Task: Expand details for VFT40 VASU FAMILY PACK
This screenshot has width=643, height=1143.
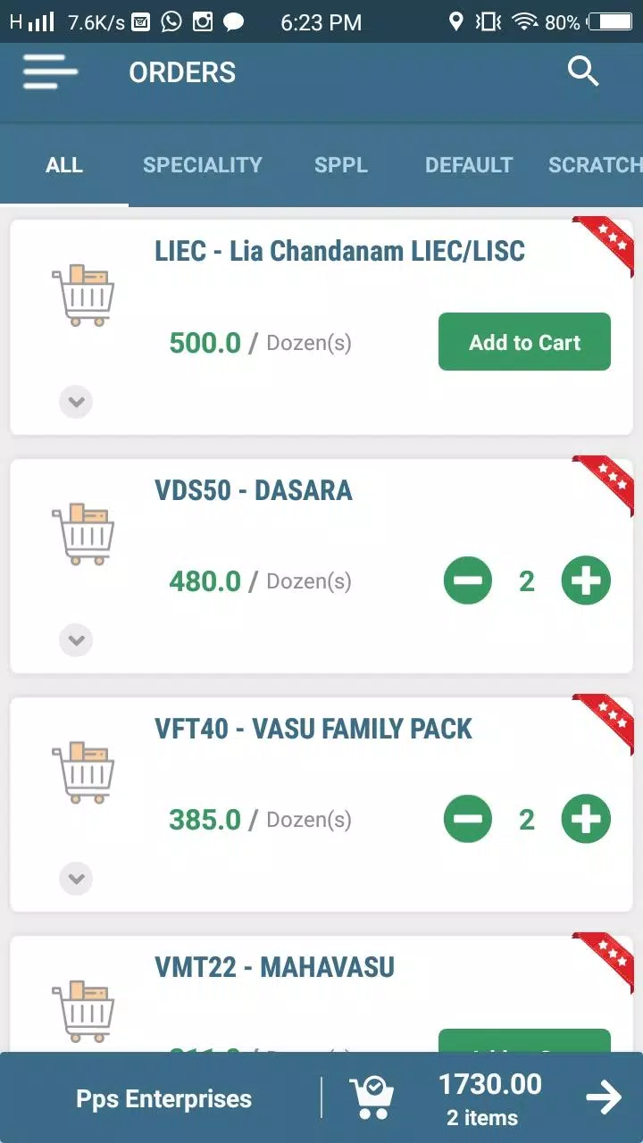Action: tap(76, 879)
